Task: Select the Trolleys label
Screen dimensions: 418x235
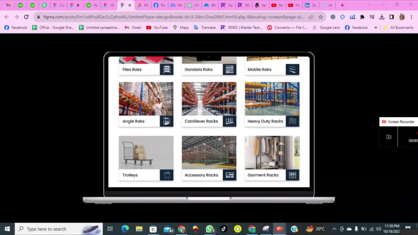Action: 130,175
